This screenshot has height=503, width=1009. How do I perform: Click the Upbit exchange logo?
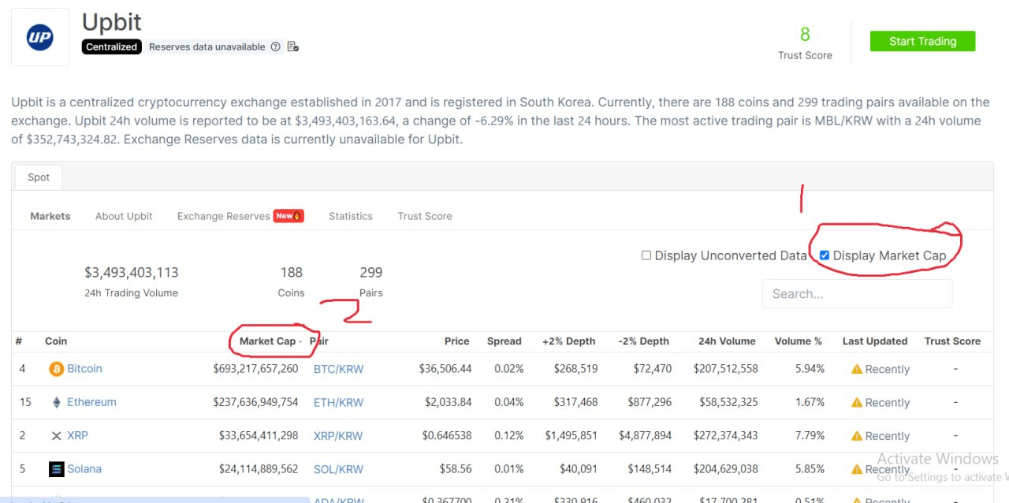click(x=39, y=37)
